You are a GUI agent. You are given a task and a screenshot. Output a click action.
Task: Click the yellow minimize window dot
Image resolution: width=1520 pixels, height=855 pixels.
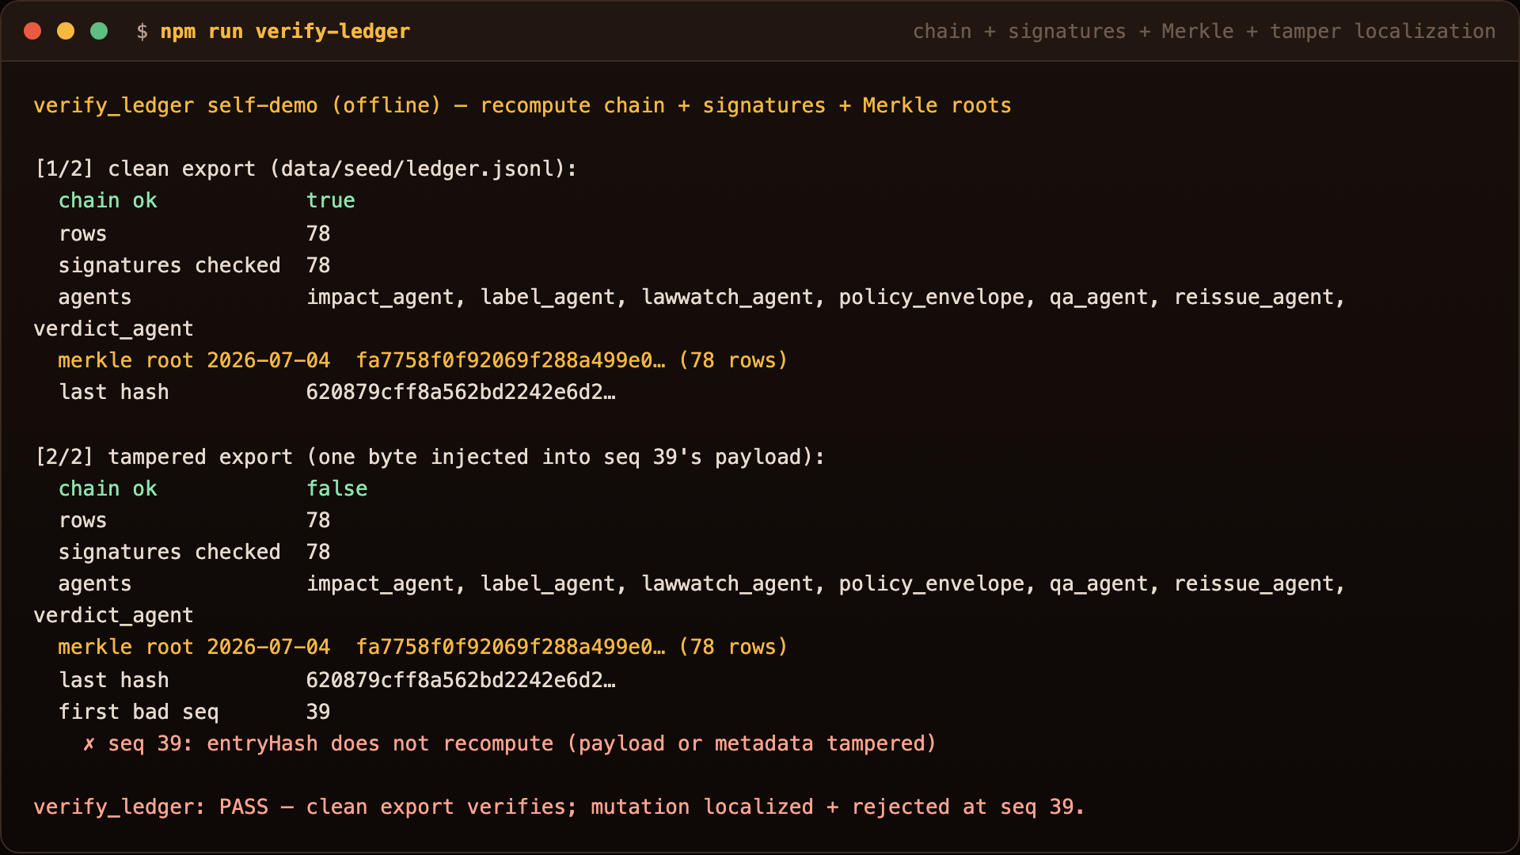click(x=66, y=31)
